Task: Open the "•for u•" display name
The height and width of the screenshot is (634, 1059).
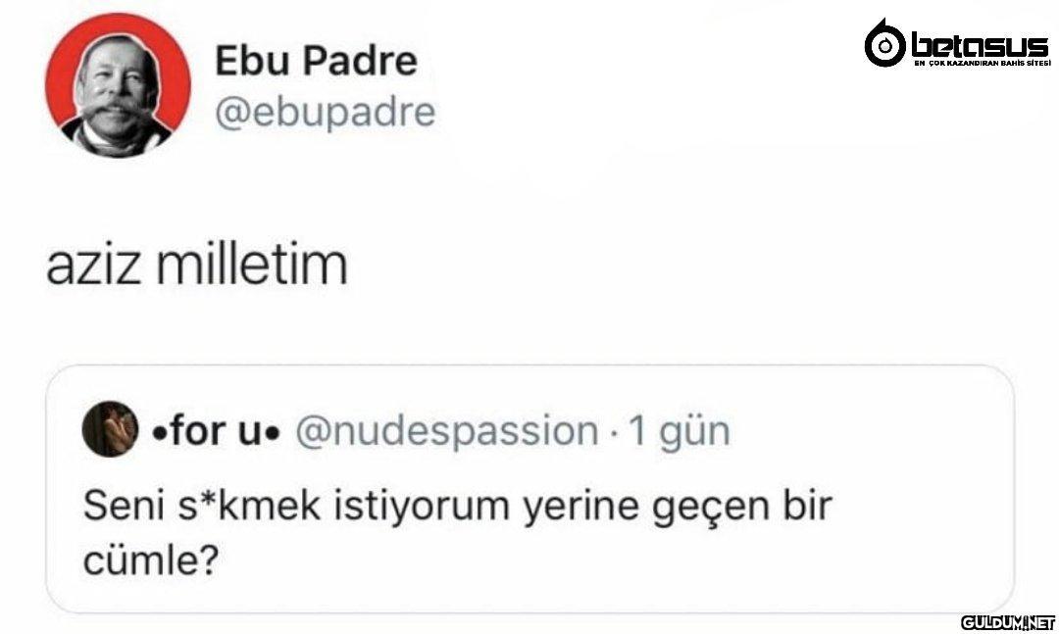Action: [x=216, y=429]
